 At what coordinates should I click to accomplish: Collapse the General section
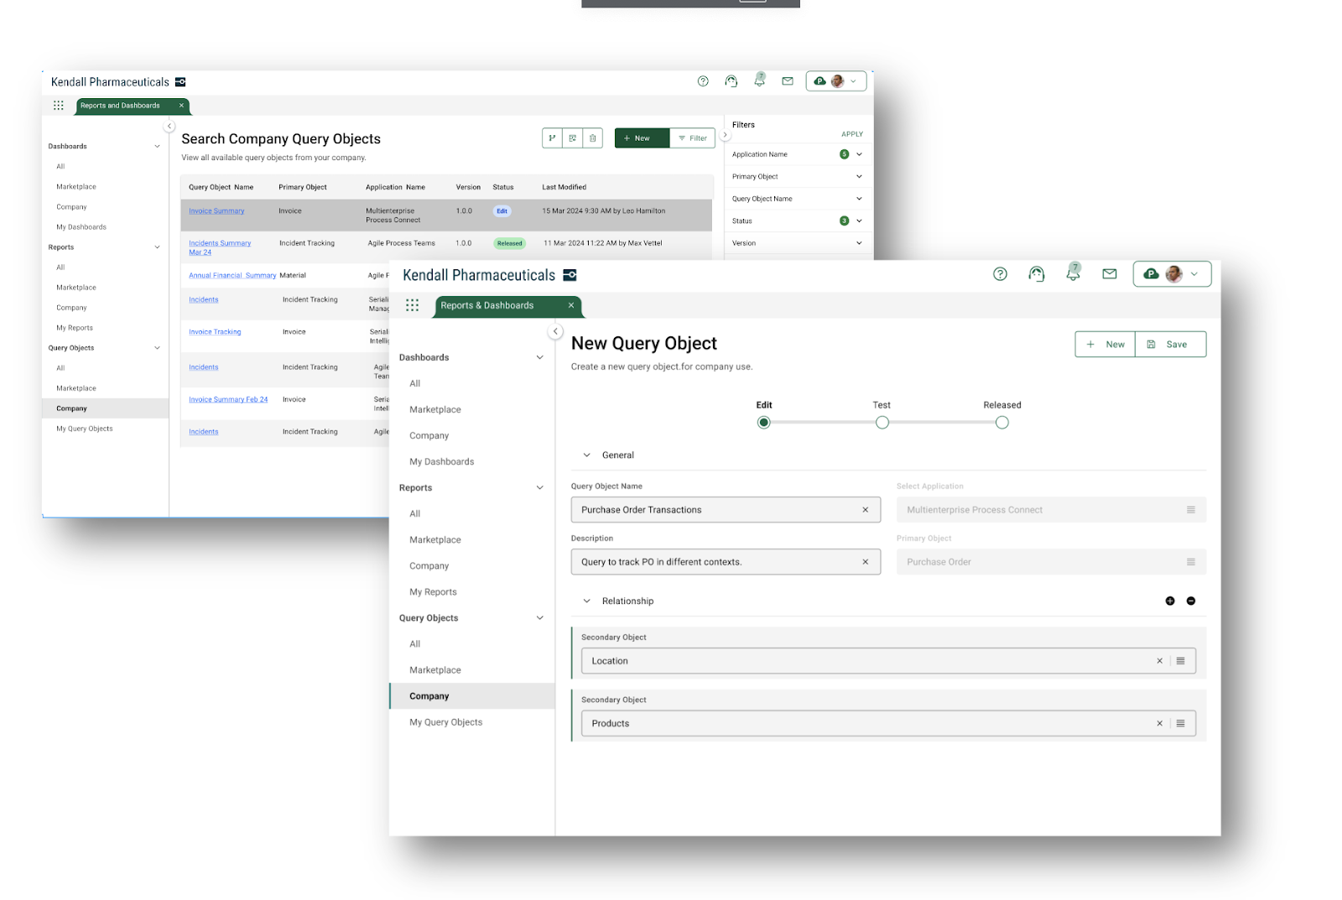pos(586,455)
